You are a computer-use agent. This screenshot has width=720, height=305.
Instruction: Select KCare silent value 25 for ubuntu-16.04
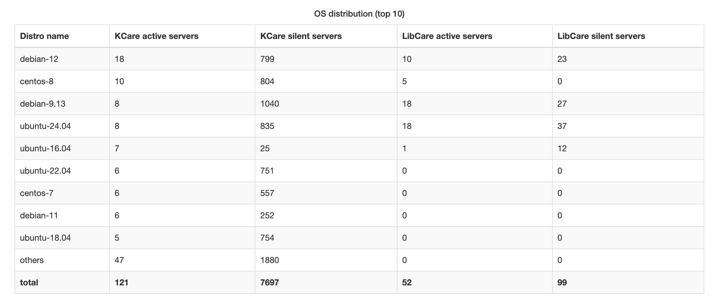[x=265, y=148]
